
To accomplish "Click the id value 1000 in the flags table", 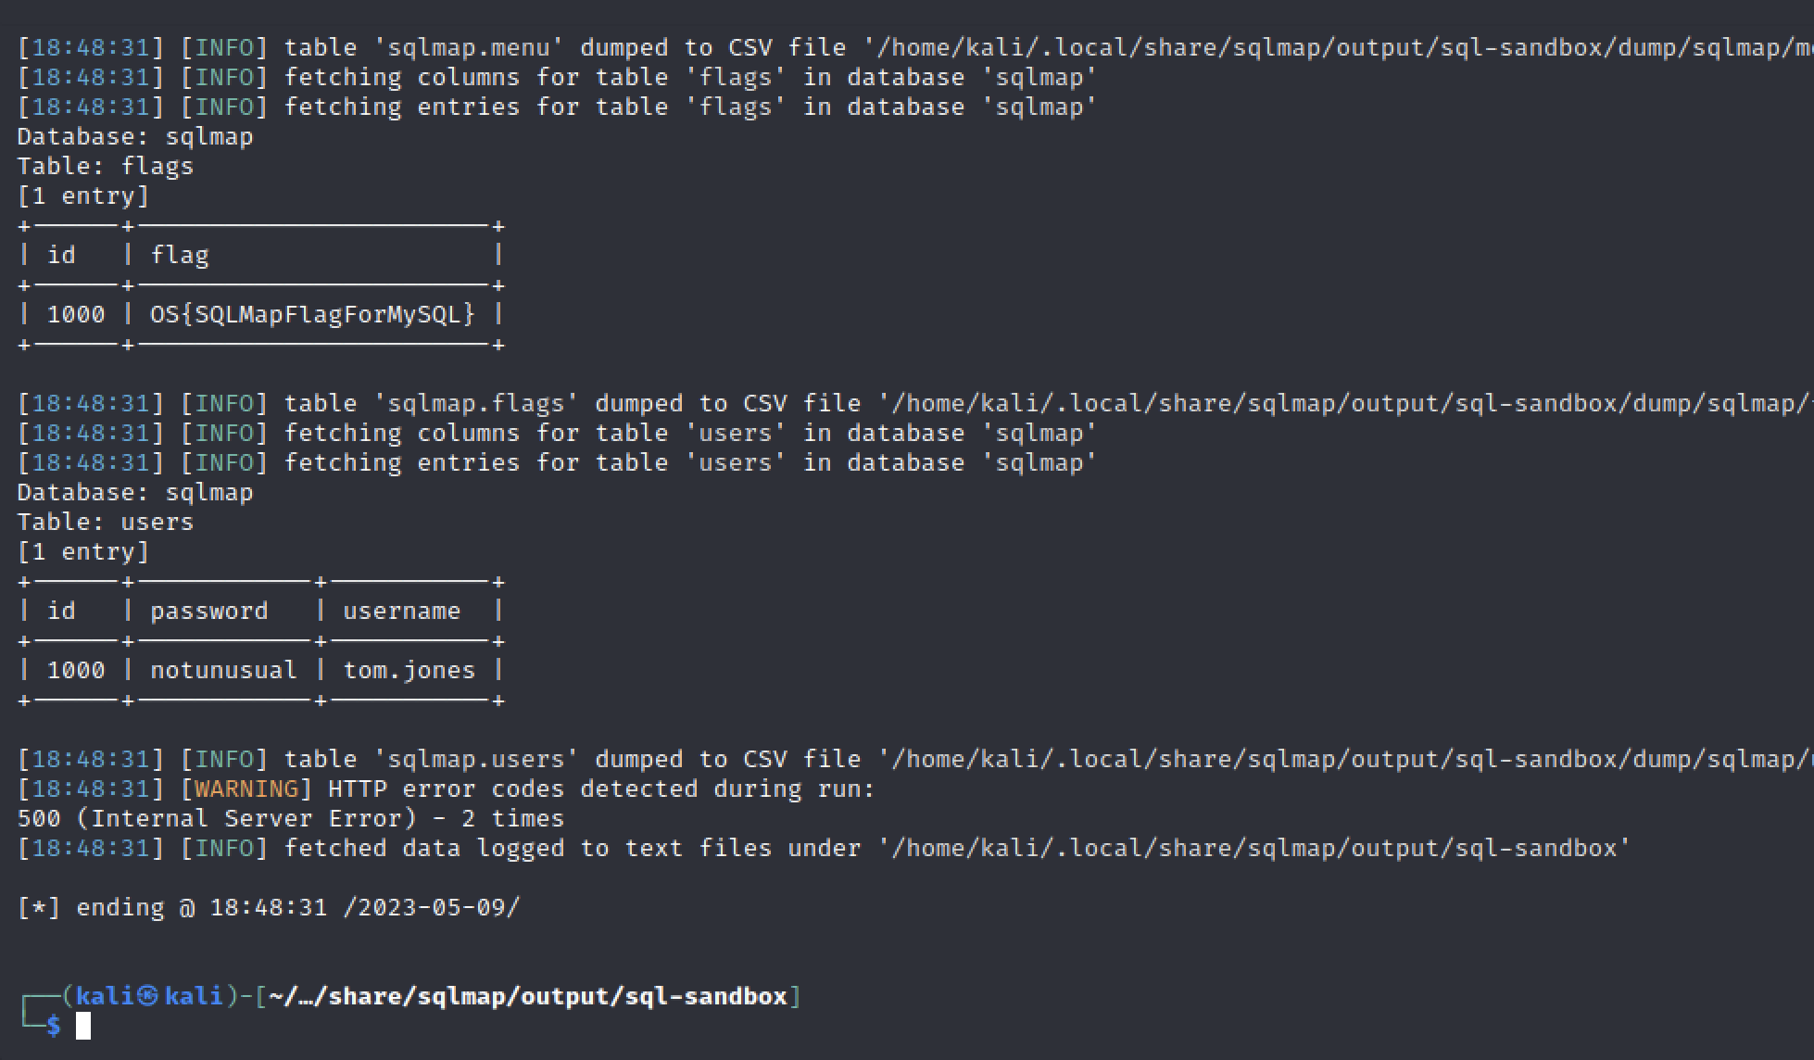I will (76, 315).
